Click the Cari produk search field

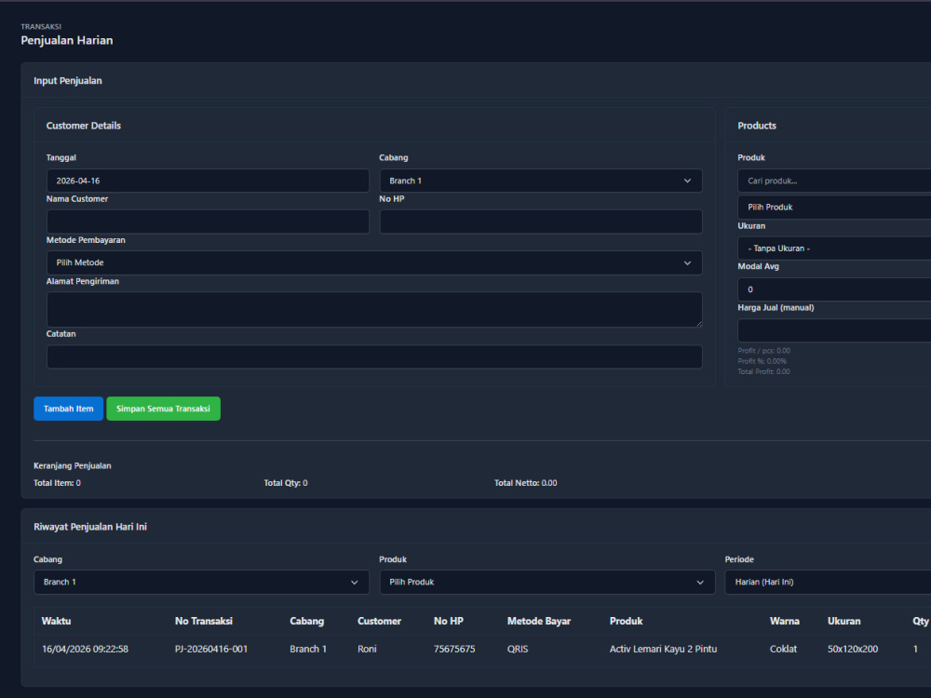[834, 181]
